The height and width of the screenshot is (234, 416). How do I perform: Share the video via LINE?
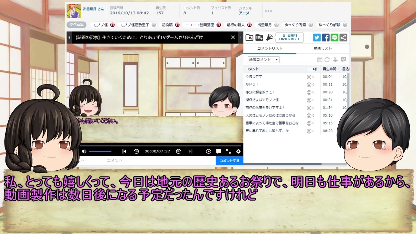point(334,37)
